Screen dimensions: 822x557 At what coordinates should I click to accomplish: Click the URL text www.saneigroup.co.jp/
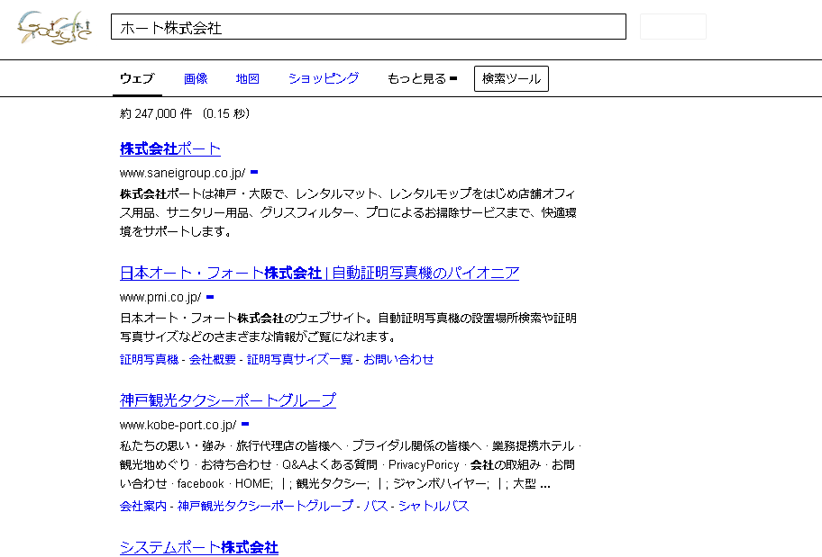pos(182,173)
